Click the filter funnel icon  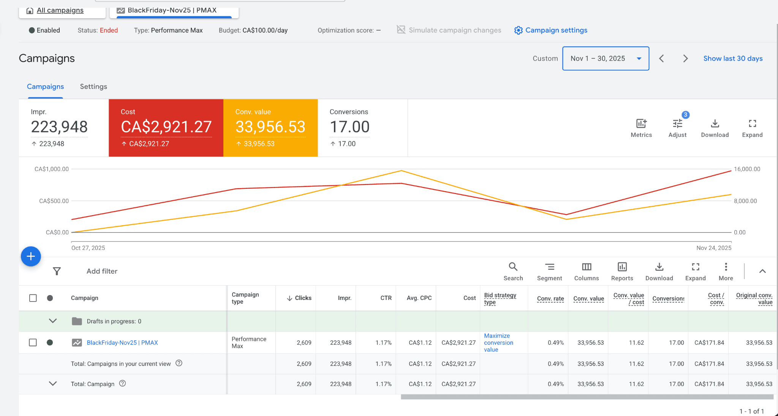57,271
